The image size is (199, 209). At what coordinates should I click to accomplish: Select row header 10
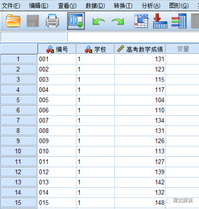coord(19,151)
